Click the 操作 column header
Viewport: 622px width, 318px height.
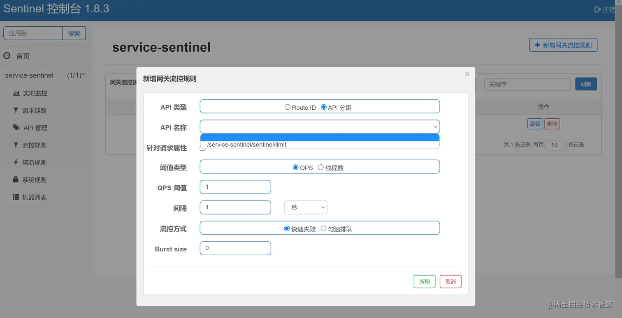544,107
